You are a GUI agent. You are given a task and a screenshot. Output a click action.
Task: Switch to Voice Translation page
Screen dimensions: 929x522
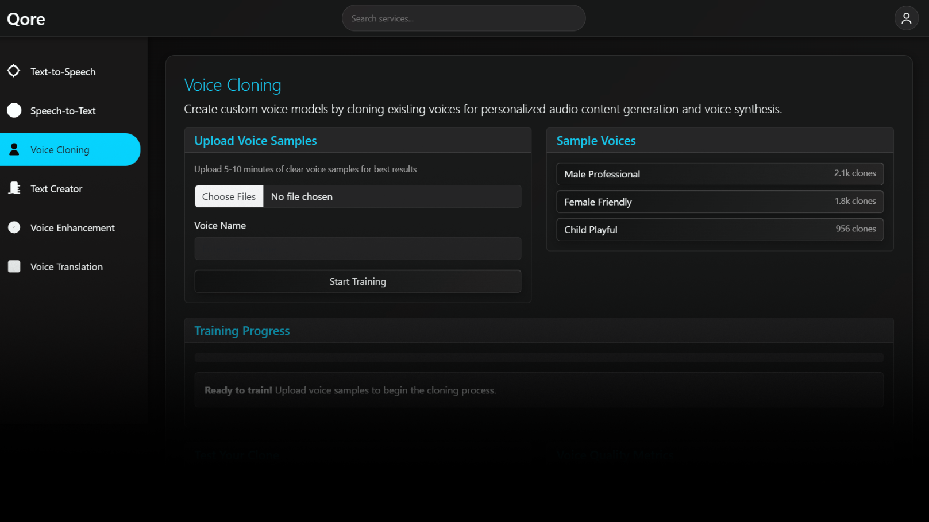(x=67, y=267)
